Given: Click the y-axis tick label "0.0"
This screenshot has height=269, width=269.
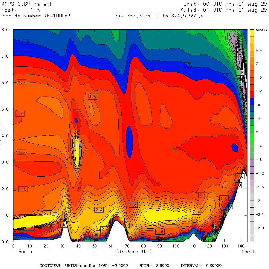Looking at the screenshot, I should click(5, 242).
